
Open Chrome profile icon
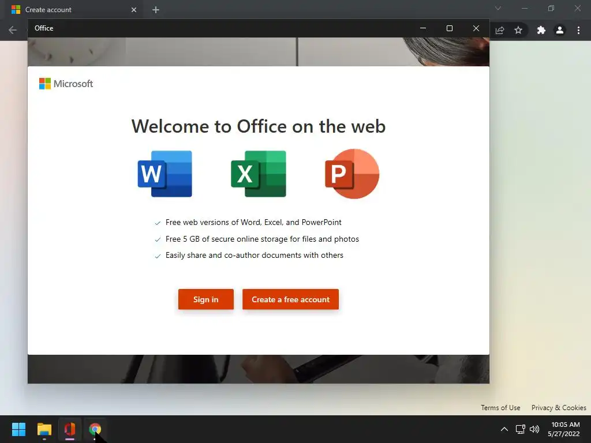pos(560,30)
